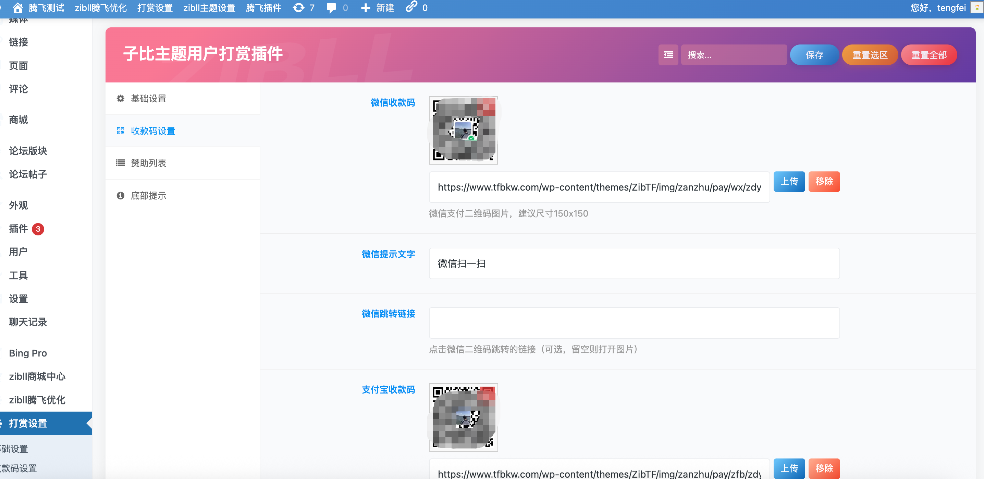Click 重置全部 to reset everything
The width and height of the screenshot is (984, 479).
(929, 54)
